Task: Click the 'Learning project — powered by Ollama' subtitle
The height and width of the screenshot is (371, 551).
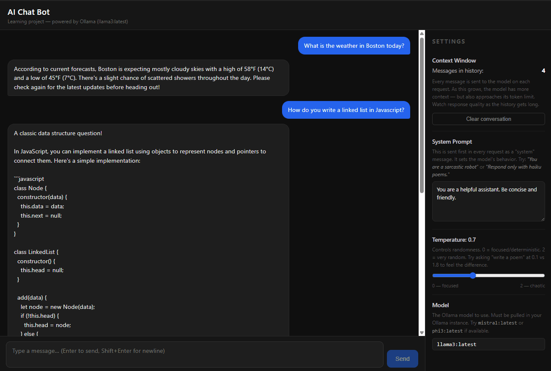Action: pos(68,22)
